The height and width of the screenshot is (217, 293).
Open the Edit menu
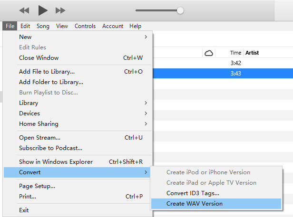tap(25, 26)
